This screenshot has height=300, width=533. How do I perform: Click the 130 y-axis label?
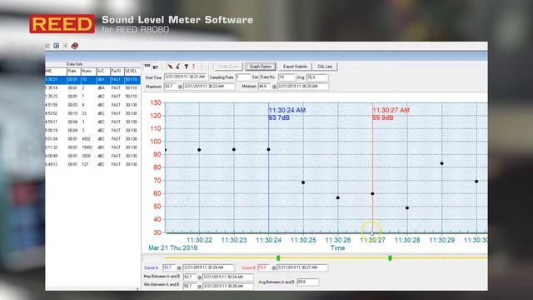(x=156, y=102)
